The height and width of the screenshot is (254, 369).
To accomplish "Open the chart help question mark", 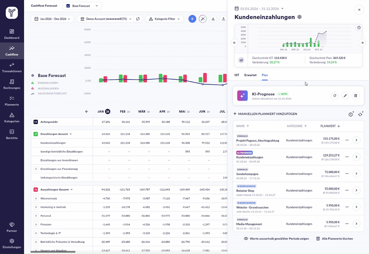I will (359, 28).
